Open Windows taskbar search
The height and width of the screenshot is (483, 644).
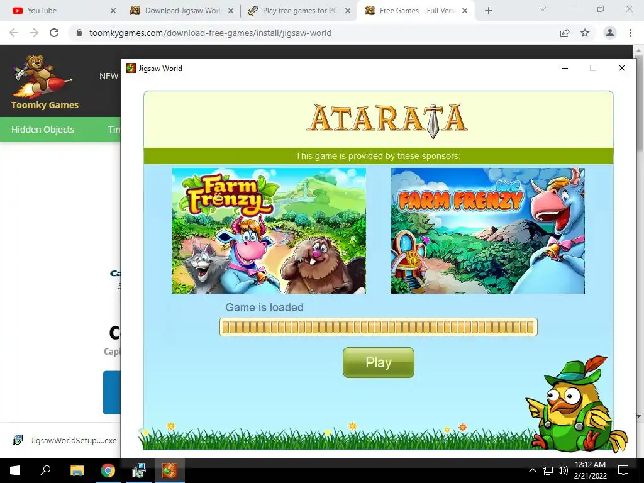point(45,470)
